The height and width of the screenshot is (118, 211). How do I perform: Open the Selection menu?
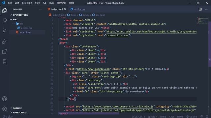(x=27, y=3)
